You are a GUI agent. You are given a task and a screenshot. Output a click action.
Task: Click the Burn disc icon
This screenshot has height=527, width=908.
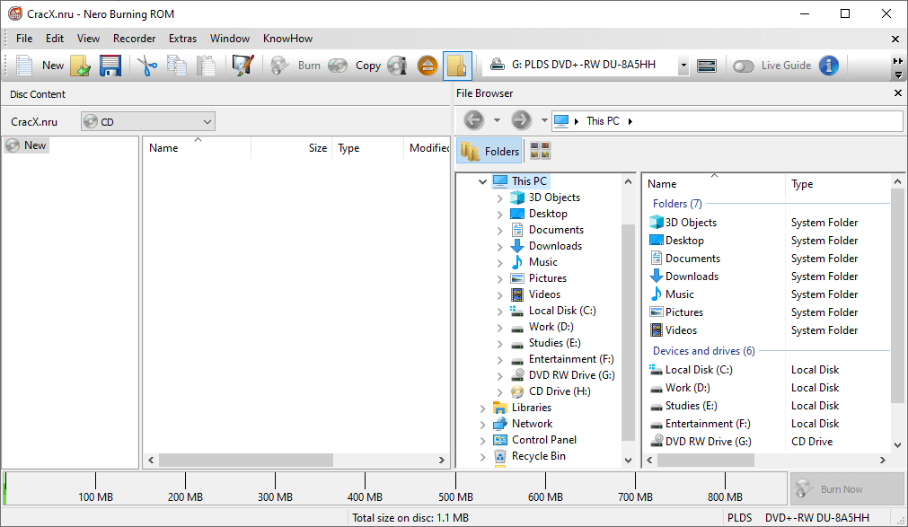279,66
